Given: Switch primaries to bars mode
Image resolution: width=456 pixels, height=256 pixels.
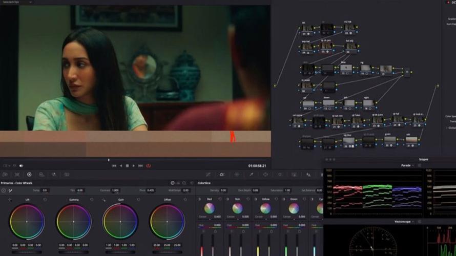Looking at the screenshot, I should click(x=178, y=183).
